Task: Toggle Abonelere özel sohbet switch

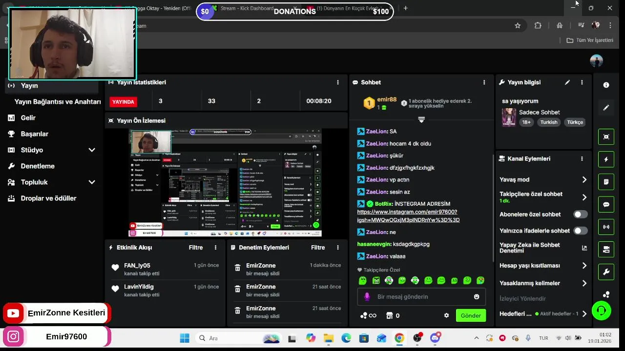Action: 580,214
